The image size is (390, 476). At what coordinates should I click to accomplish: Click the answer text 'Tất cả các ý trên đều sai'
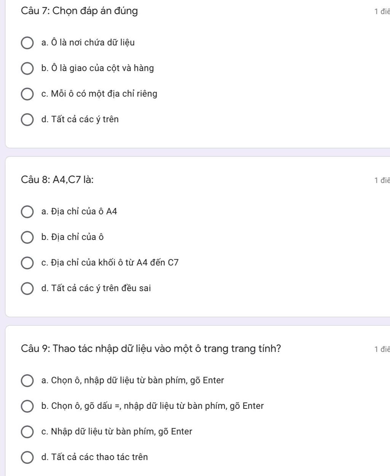click(x=101, y=288)
